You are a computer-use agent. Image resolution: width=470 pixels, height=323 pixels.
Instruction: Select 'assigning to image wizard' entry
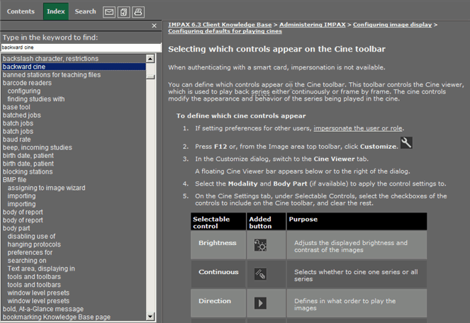click(x=47, y=188)
